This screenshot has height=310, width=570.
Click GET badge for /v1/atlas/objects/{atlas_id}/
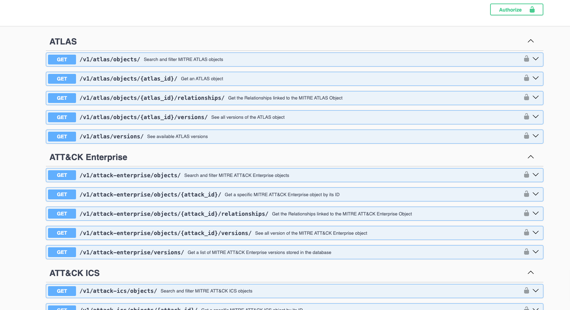click(62, 79)
